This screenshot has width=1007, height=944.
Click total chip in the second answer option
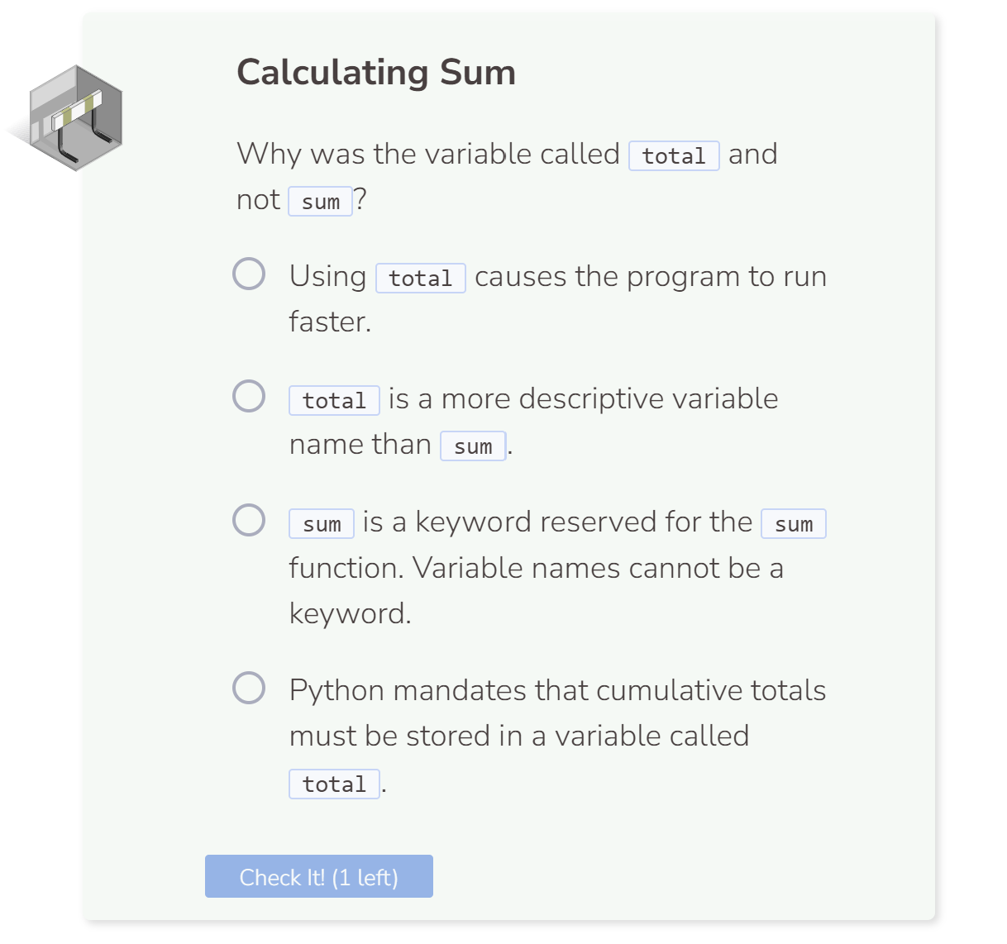[334, 399]
